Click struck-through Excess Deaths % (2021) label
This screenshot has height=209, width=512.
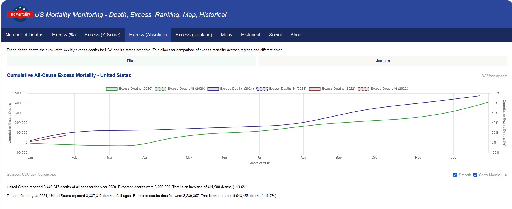pos(288,89)
